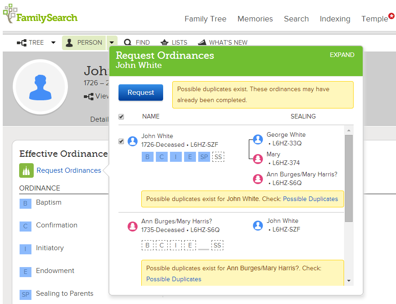Open the Indexing menu

(335, 19)
